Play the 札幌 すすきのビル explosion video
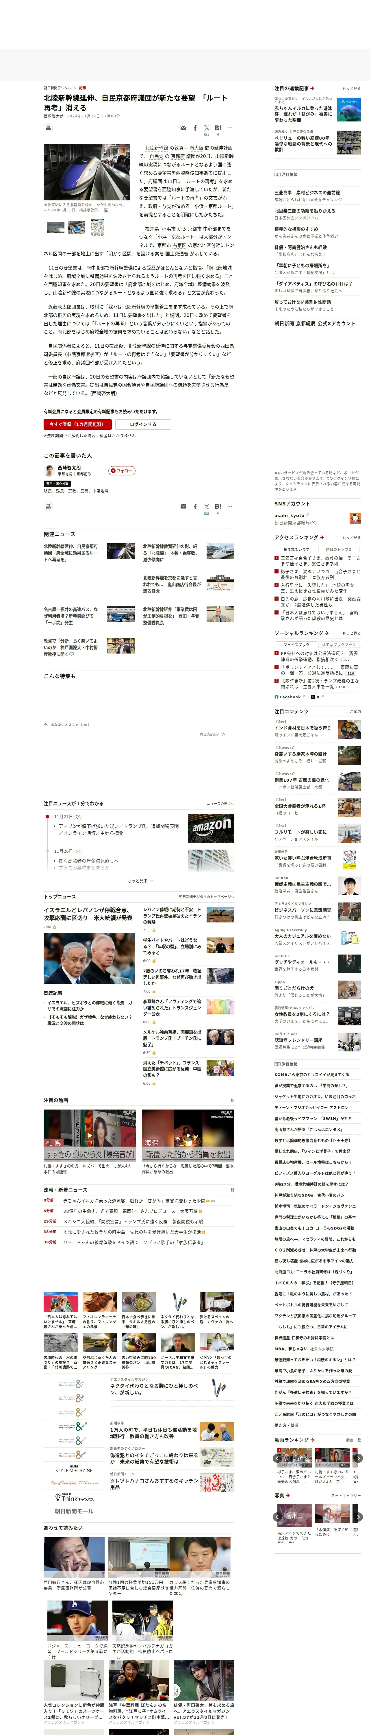 [x=90, y=1135]
